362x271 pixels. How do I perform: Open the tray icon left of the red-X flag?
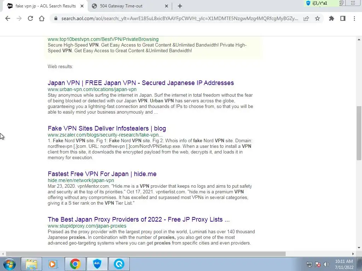click(309, 264)
